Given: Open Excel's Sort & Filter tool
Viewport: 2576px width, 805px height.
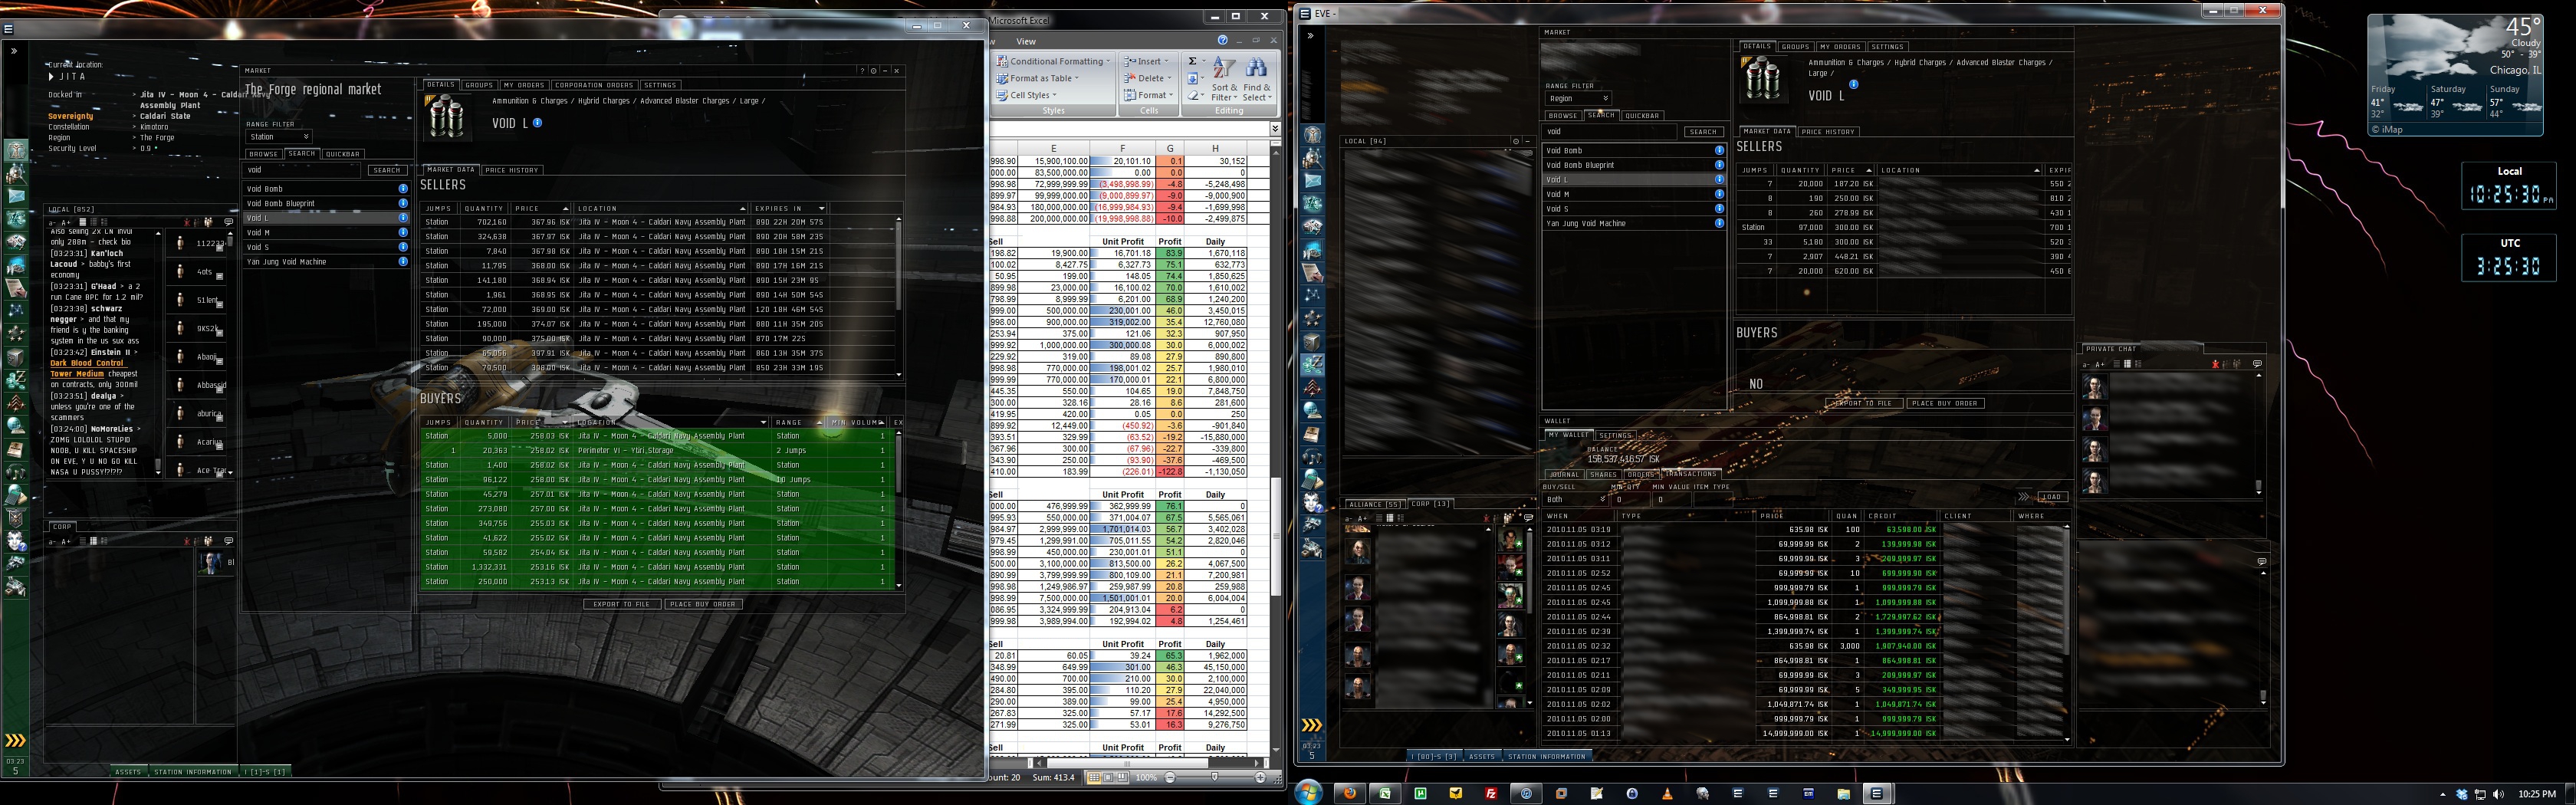Looking at the screenshot, I should click(1224, 80).
